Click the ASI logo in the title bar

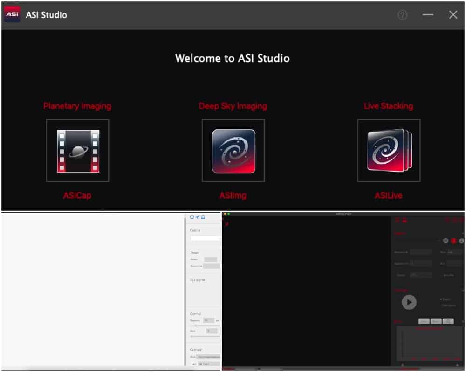pyautogui.click(x=12, y=14)
